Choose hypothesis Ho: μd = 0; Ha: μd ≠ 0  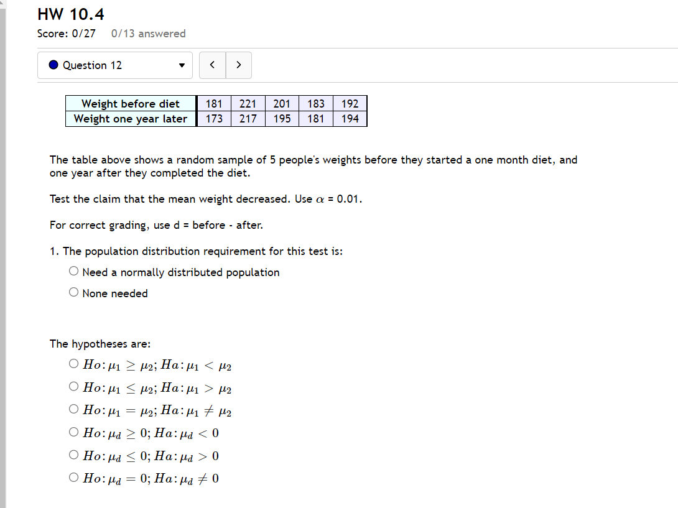tap(73, 478)
